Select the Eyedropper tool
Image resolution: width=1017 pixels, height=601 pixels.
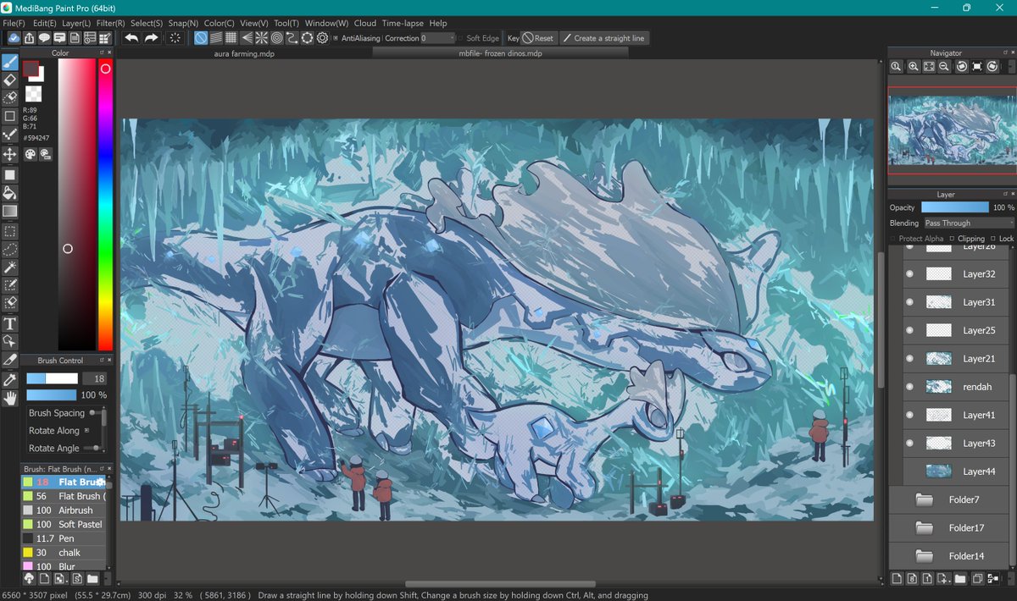(10, 379)
